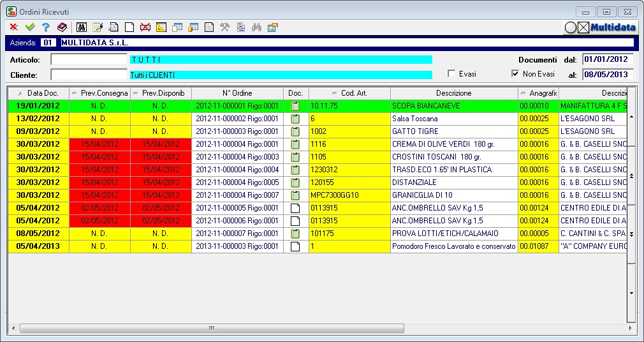Click the grid's scroll-up single arrow
644x342 pixels.
tap(632, 117)
